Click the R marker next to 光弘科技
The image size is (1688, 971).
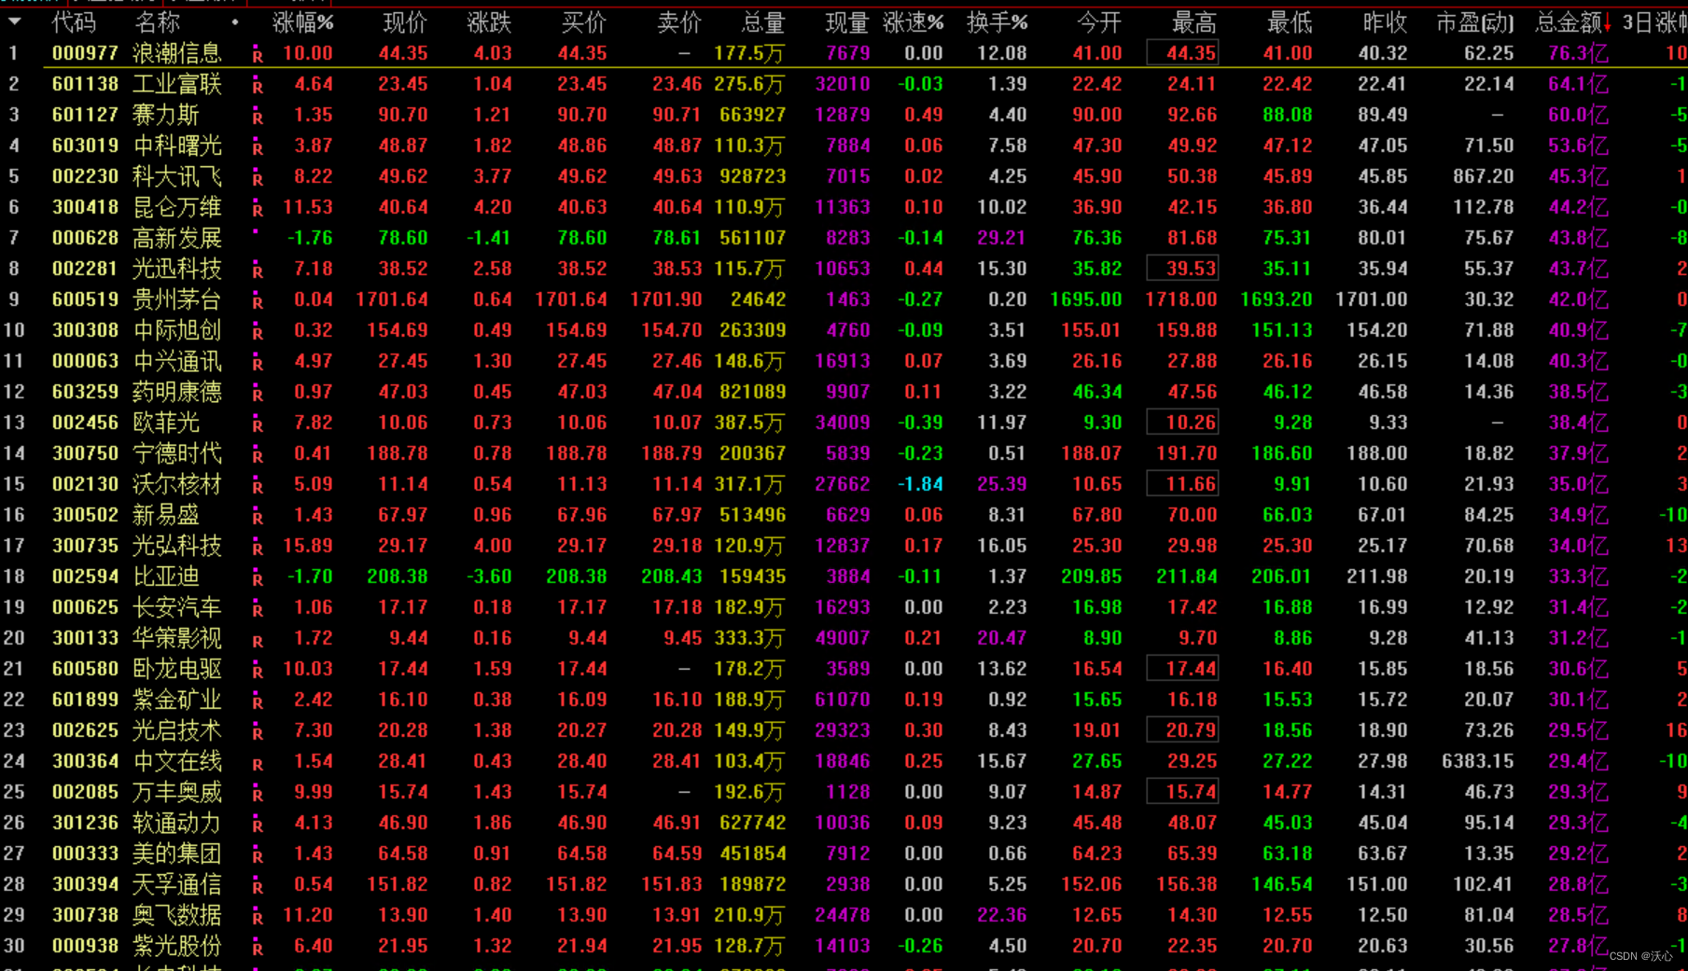pos(258,548)
